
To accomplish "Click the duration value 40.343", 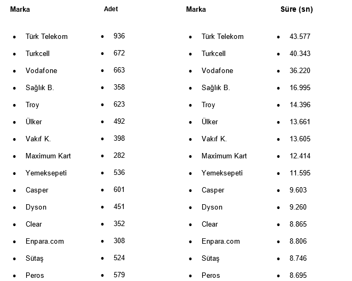I will 300,54.
